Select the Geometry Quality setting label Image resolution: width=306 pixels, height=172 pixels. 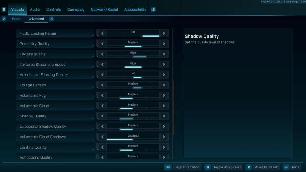[35, 44]
